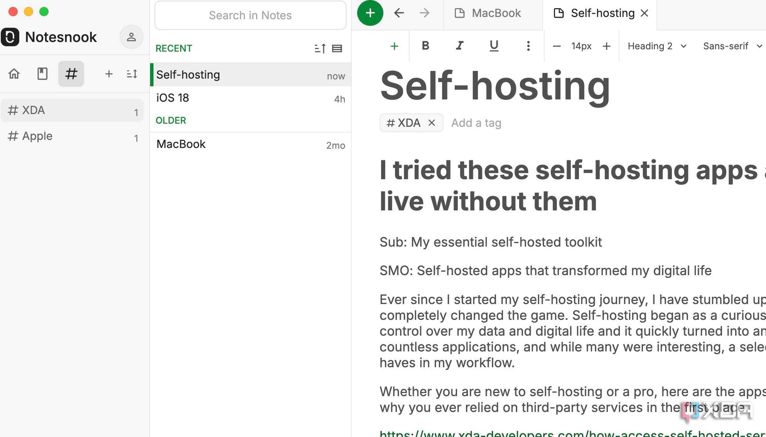The image size is (766, 437).
Task: Open the iOS 18 note
Action: [251, 98]
